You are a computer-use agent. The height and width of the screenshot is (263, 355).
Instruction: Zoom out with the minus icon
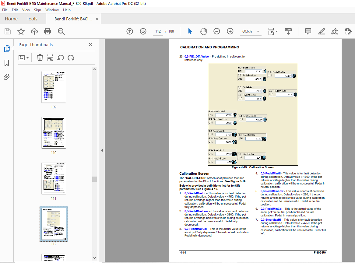[x=217, y=31]
